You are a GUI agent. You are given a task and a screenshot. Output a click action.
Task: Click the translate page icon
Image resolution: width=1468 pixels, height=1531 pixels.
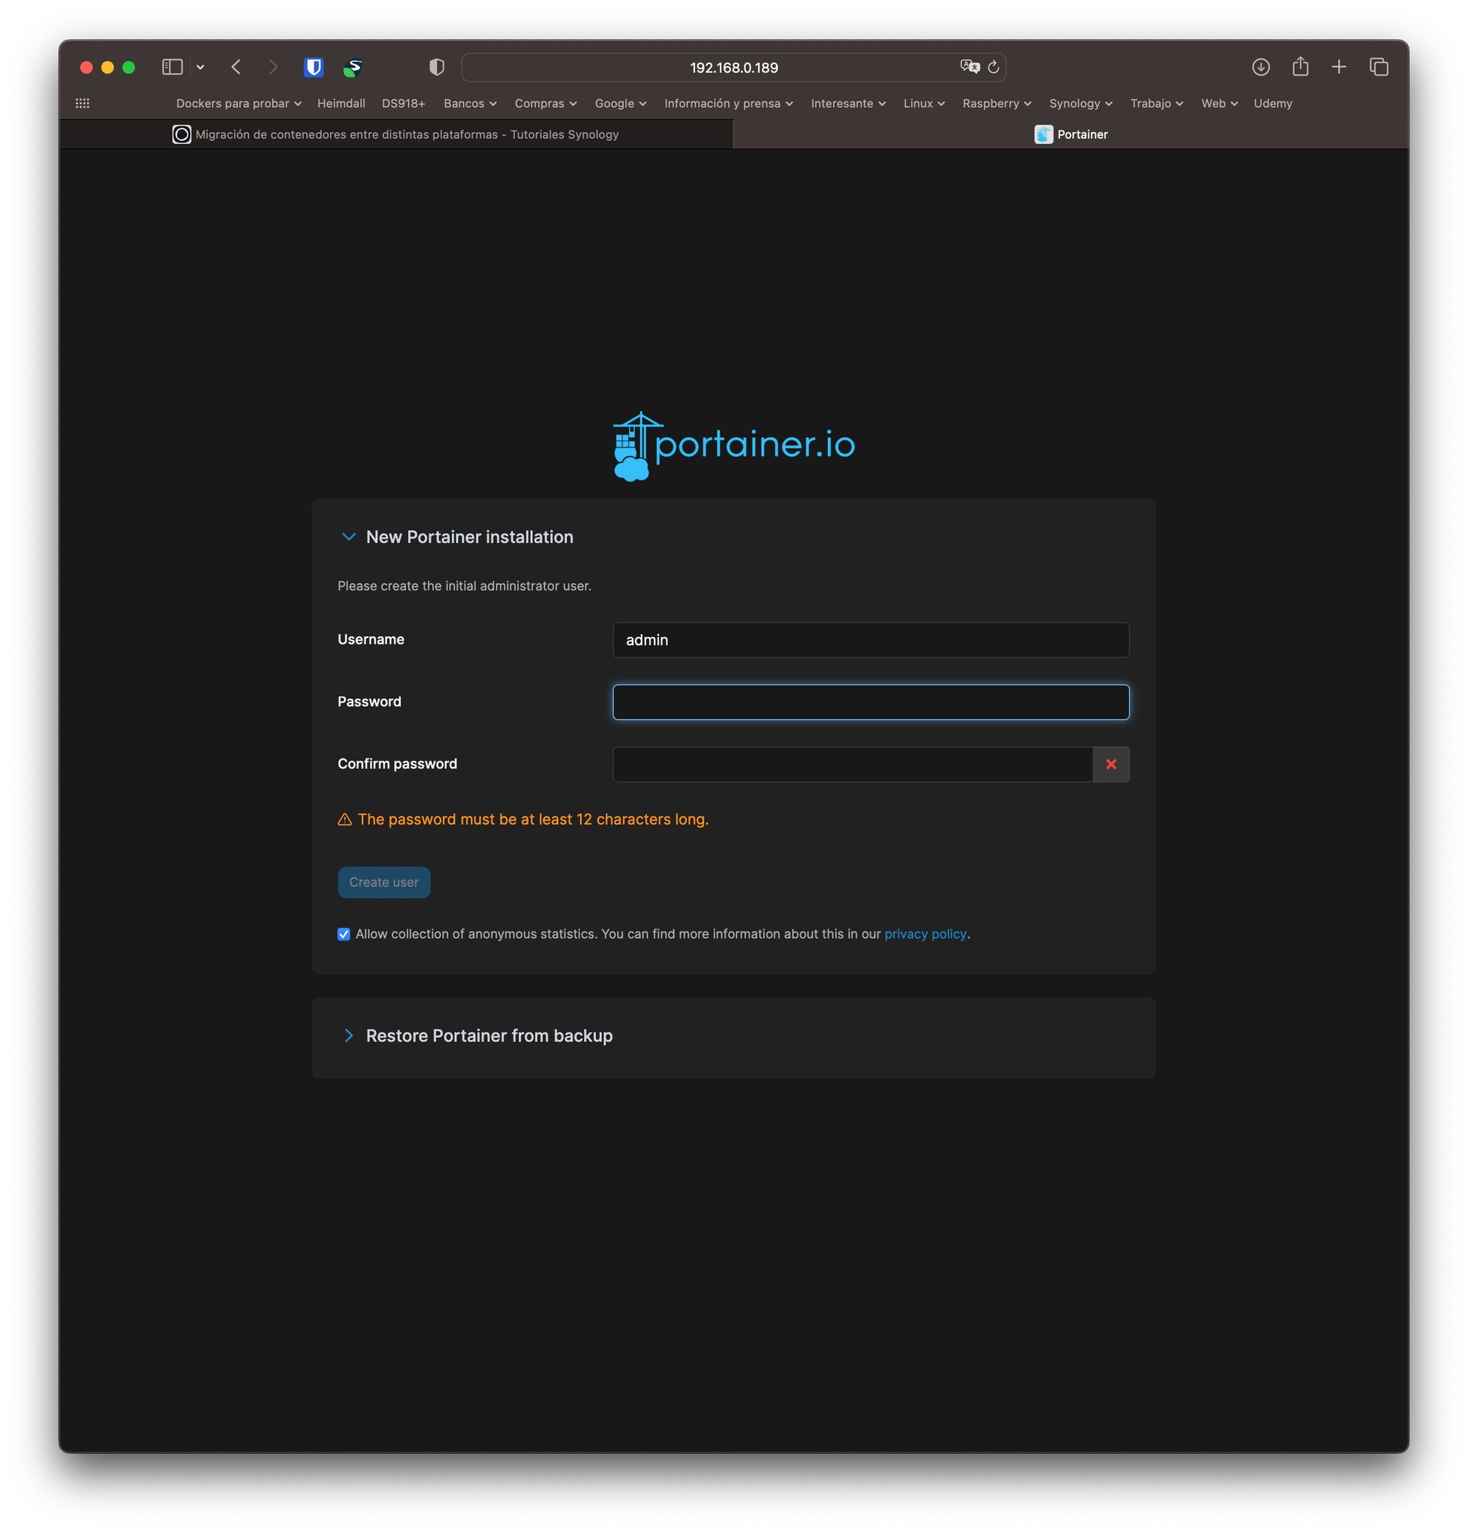pos(970,68)
